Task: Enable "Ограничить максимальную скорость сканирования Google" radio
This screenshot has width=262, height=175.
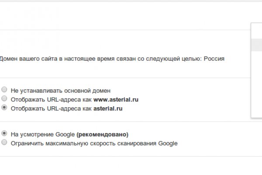Action: pos(4,143)
